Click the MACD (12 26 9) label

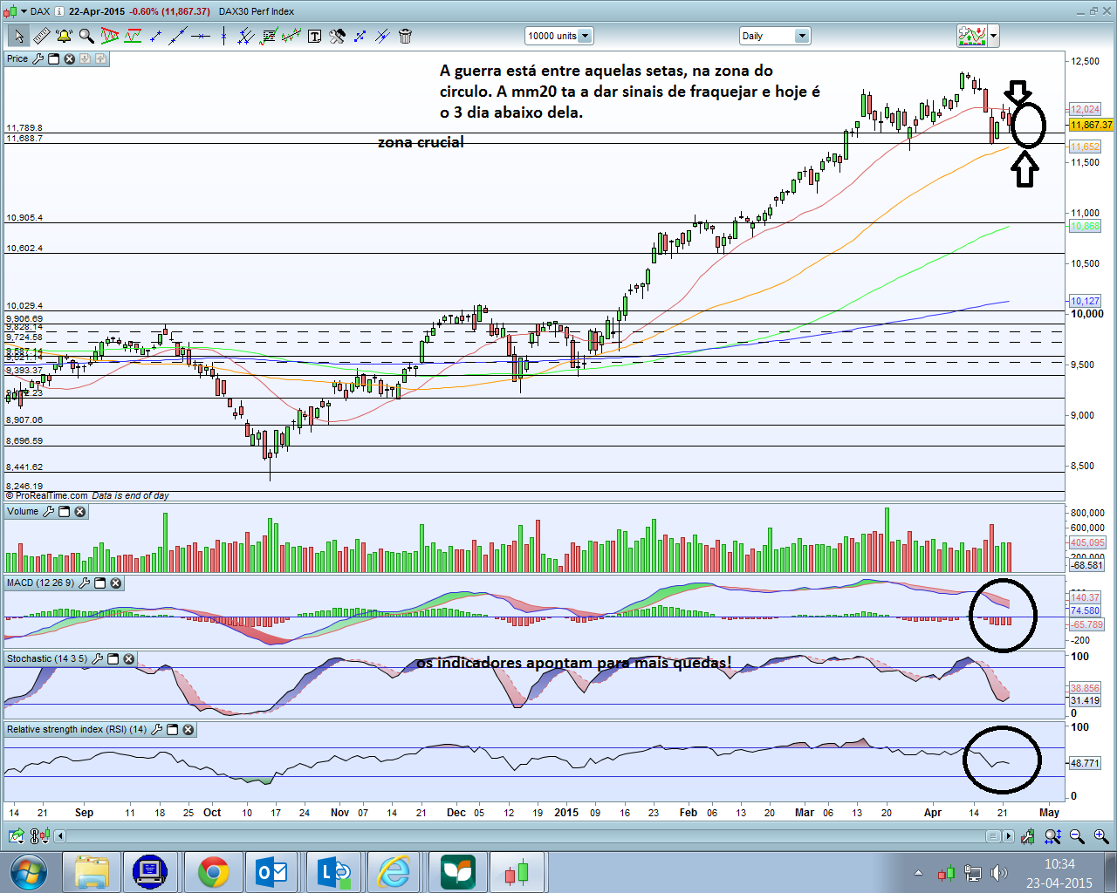pos(40,583)
